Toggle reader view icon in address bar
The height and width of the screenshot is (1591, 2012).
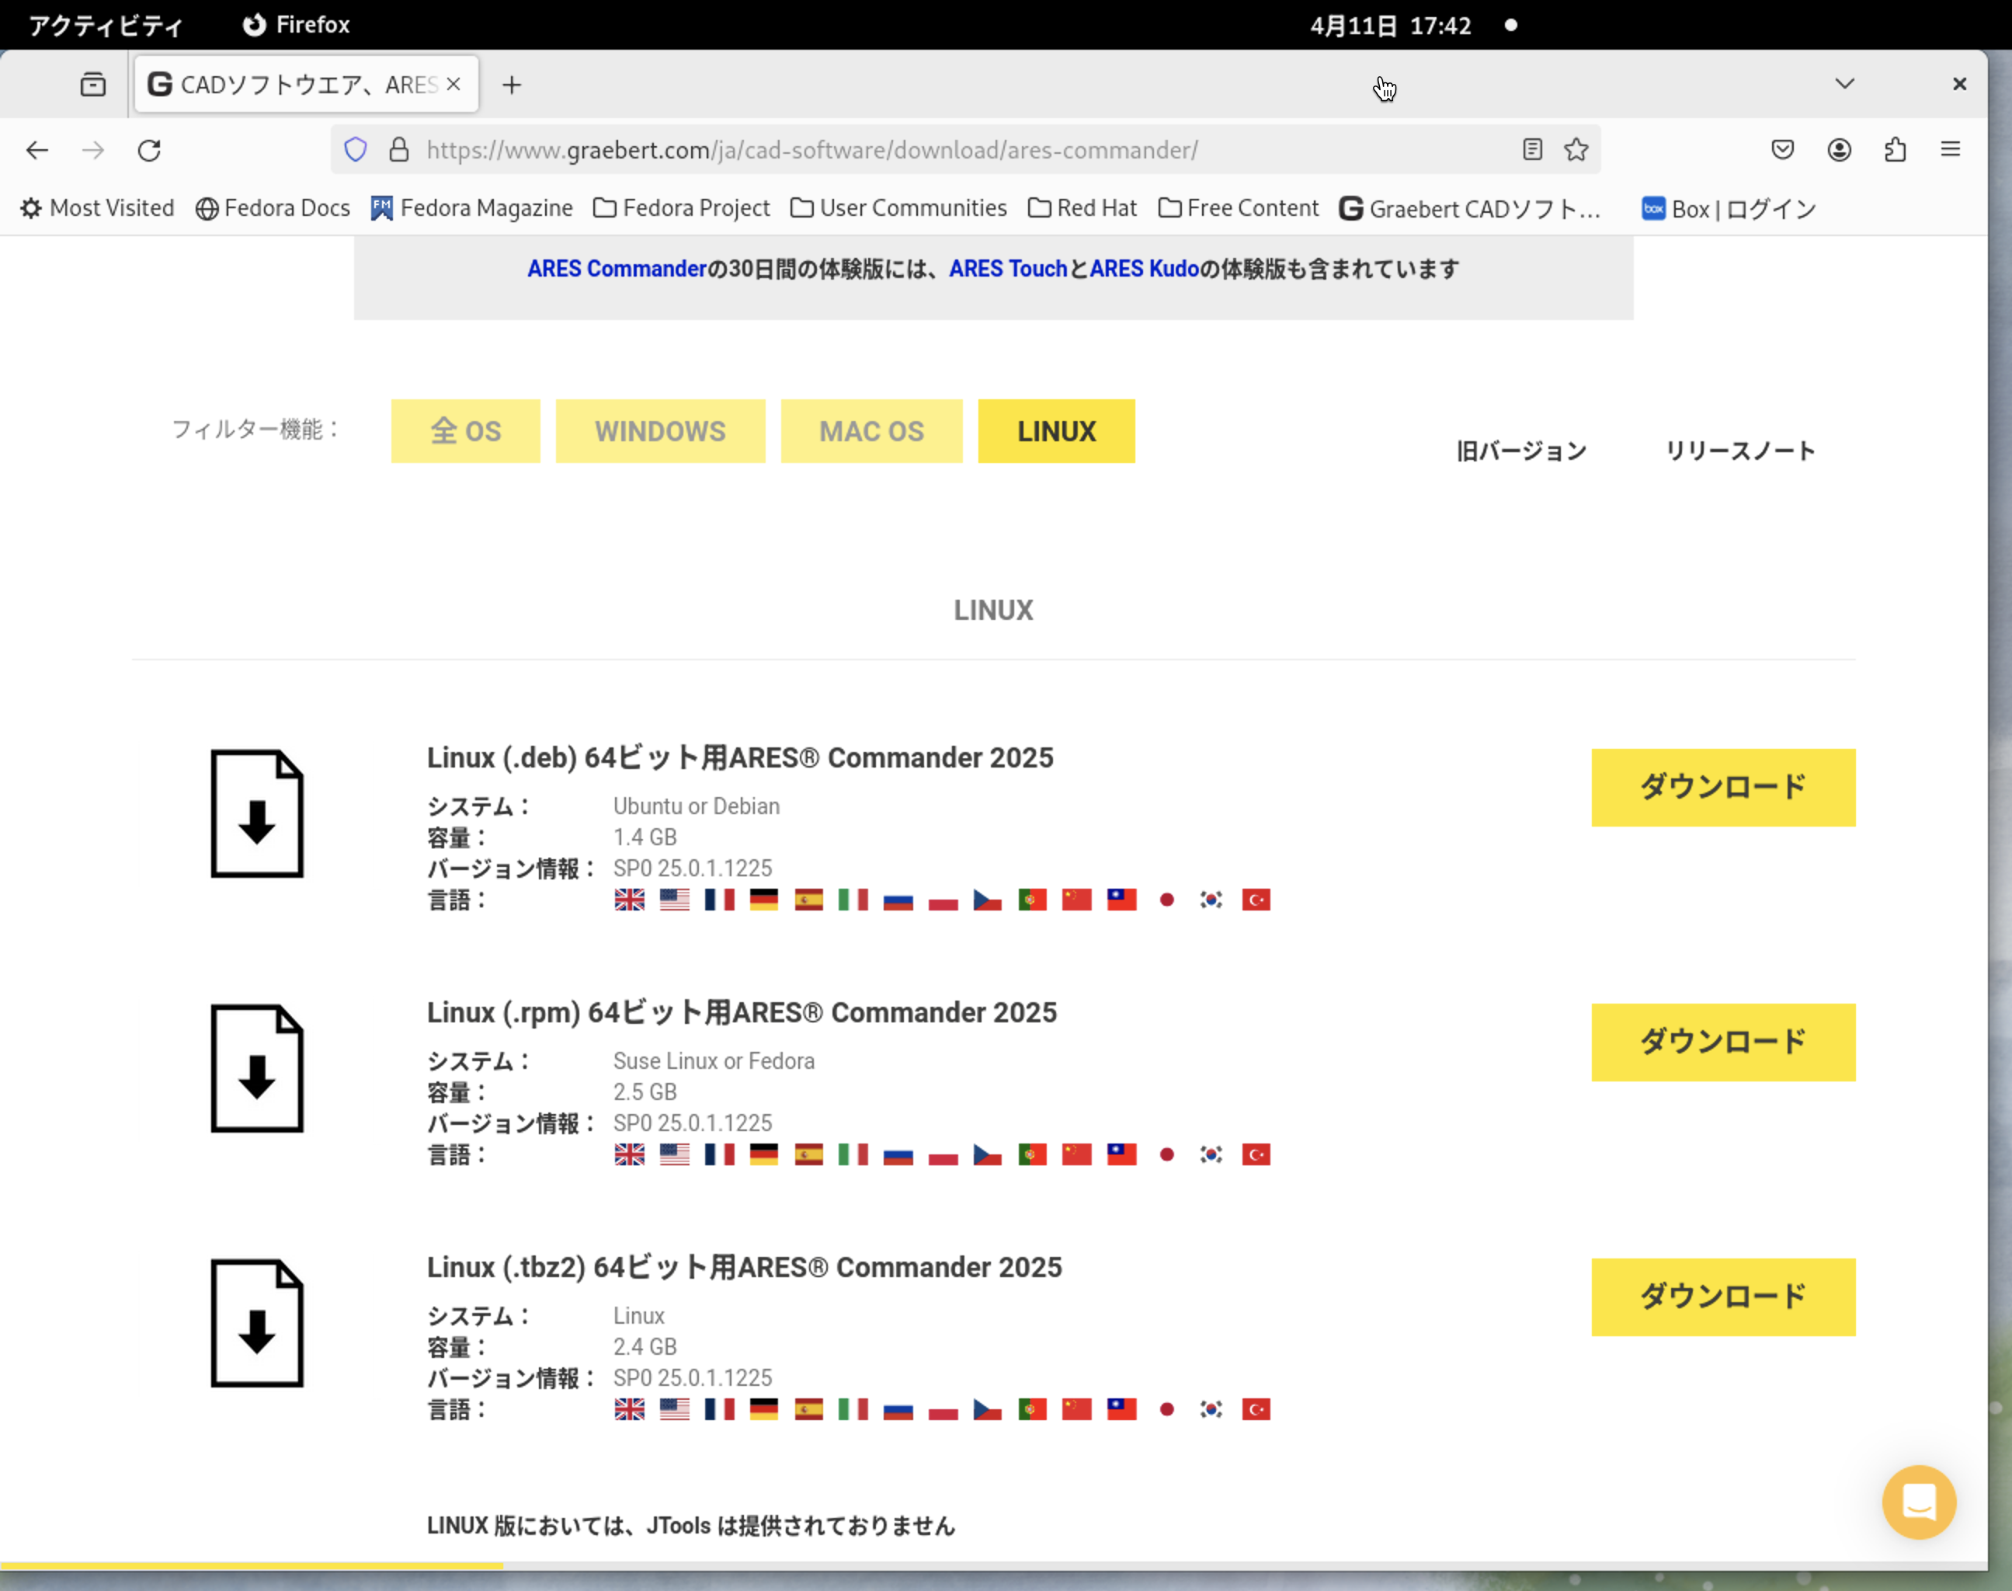tap(1531, 149)
